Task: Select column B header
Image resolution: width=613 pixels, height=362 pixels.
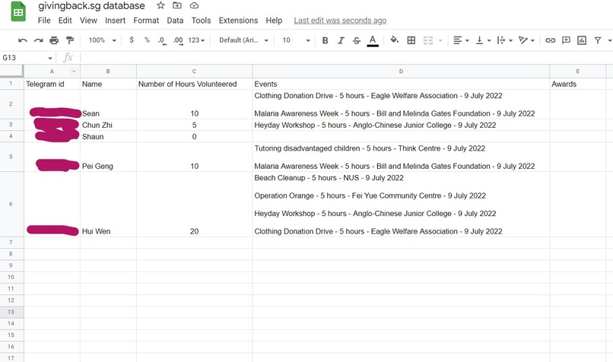Action: pos(108,71)
